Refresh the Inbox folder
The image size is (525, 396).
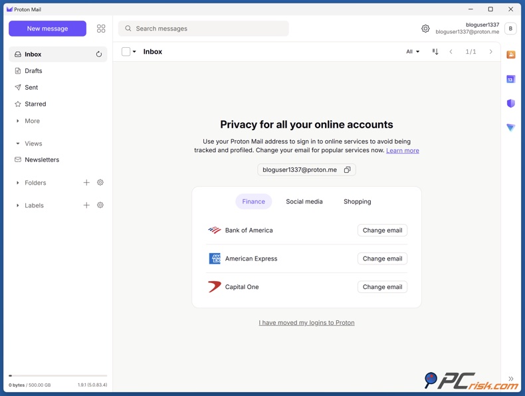pyautogui.click(x=99, y=54)
